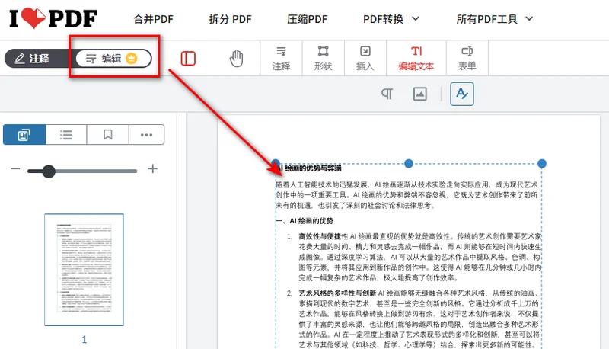609x349 pixels.
Task: Show page thumbnails sidebar tab
Action: click(x=24, y=135)
